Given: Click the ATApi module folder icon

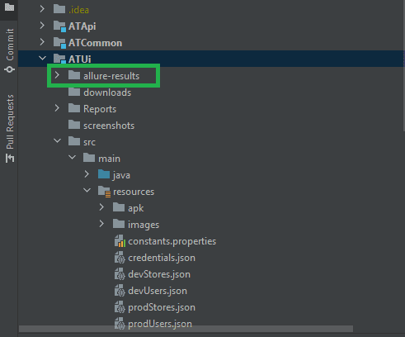Looking at the screenshot, I should (59, 26).
